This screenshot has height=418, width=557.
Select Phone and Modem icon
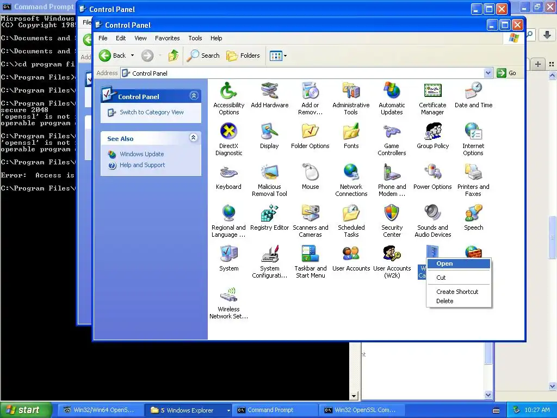click(392, 173)
